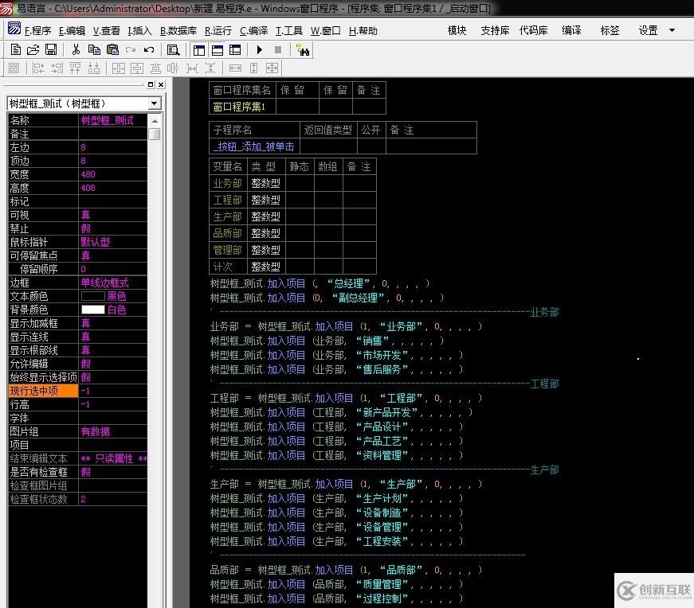Click the align bottom edges icon
This screenshot has width=694, height=608.
(x=93, y=68)
